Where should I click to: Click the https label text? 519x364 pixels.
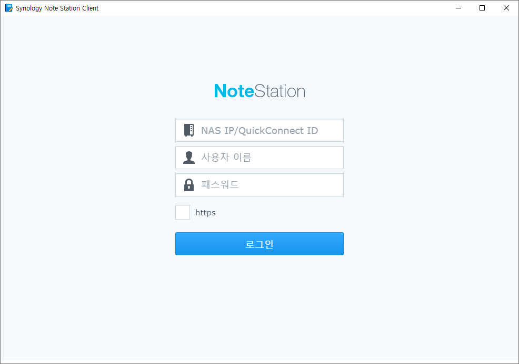[205, 212]
